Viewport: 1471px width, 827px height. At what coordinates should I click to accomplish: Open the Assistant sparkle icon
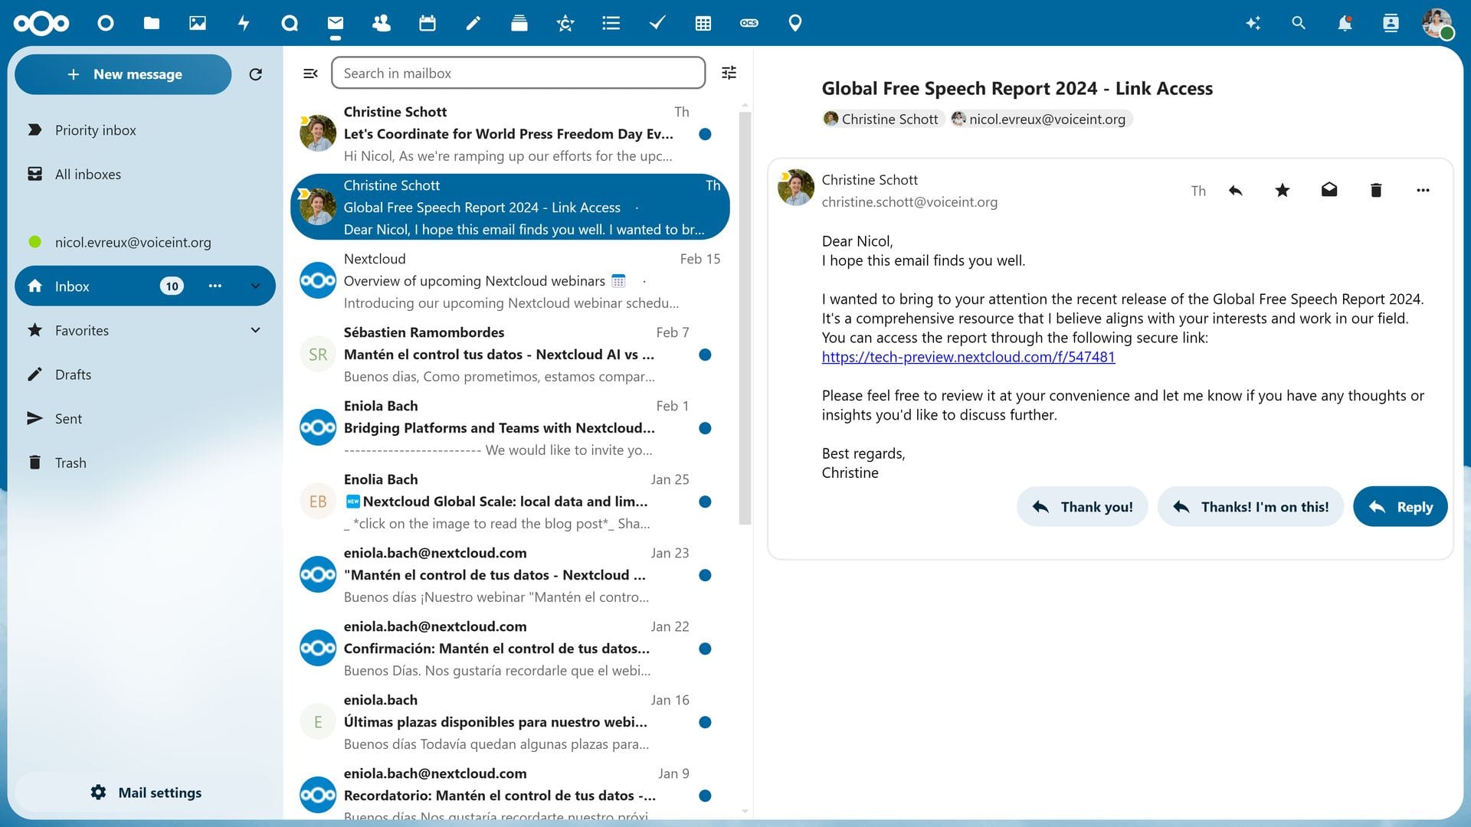click(x=1253, y=23)
